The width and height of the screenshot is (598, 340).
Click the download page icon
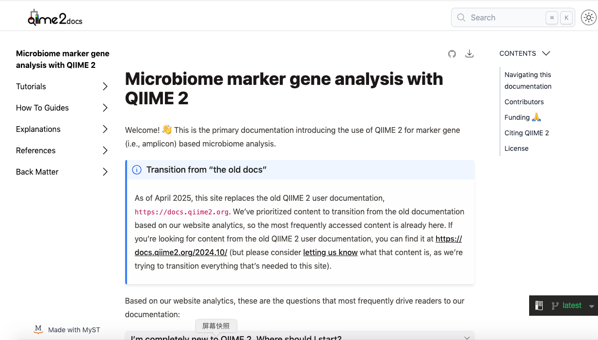[x=469, y=54]
